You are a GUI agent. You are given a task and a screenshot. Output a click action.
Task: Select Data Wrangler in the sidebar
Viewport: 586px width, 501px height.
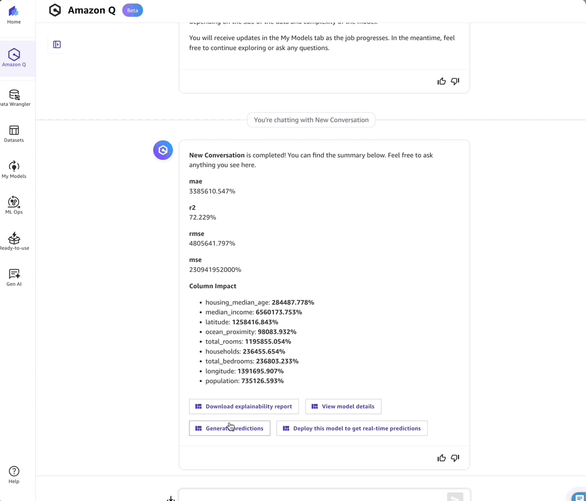coord(14,97)
